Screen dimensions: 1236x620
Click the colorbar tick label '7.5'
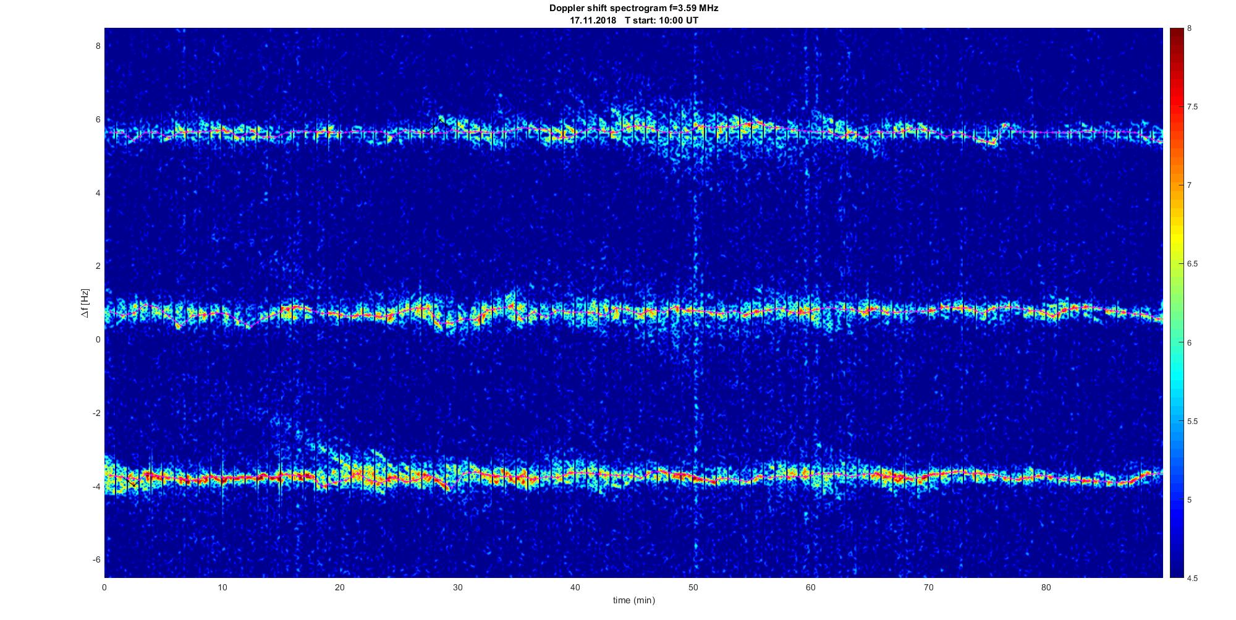1193,107
